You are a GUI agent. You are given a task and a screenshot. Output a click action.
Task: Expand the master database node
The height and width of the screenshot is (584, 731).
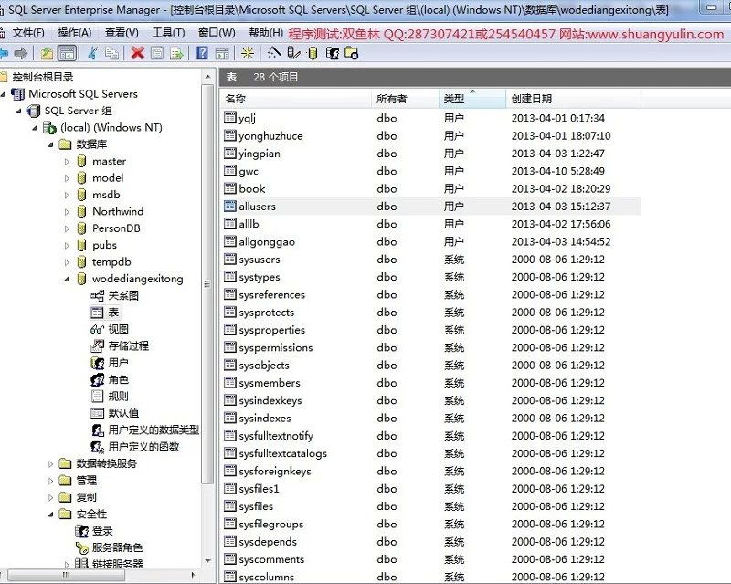coord(67,162)
